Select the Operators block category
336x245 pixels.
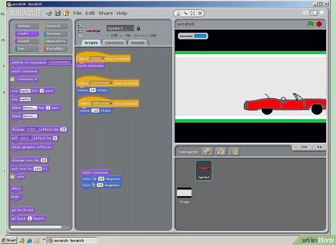(55, 41)
